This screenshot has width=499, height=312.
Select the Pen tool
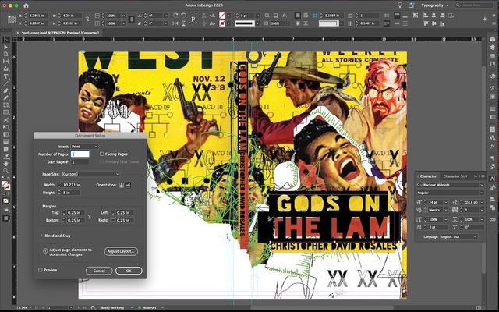pos(5,90)
